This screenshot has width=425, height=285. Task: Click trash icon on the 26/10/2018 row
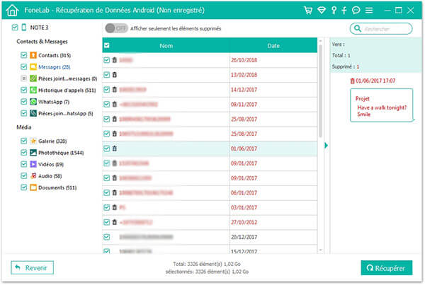[114, 61]
